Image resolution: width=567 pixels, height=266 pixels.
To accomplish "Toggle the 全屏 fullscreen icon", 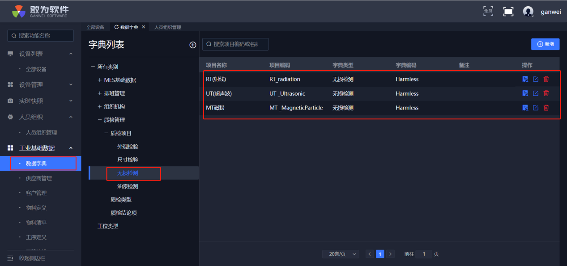I will (488, 11).
